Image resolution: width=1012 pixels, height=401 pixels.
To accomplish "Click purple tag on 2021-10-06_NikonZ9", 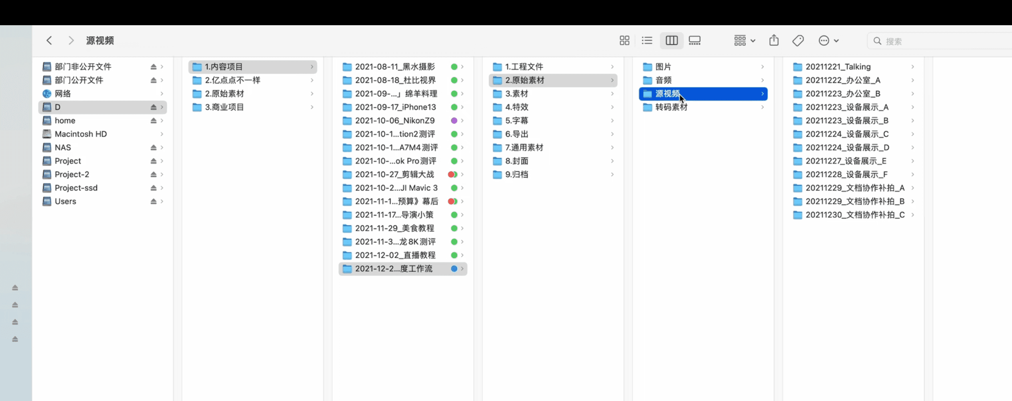I will 454,121.
